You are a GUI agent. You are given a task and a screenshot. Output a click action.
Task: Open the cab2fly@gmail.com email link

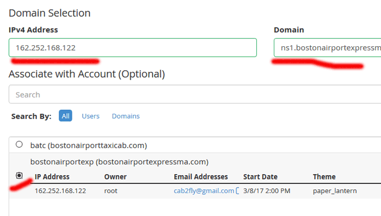(x=204, y=191)
